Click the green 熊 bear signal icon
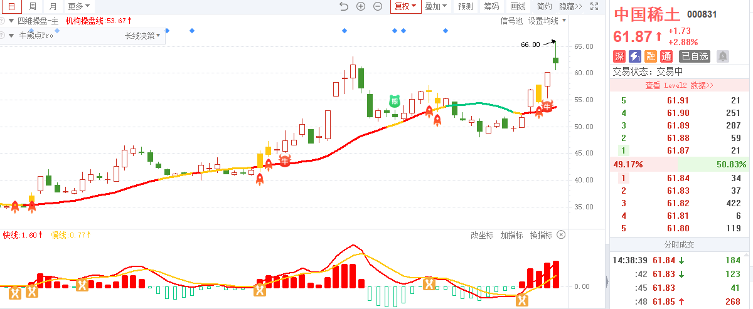753x309 pixels. coord(395,100)
